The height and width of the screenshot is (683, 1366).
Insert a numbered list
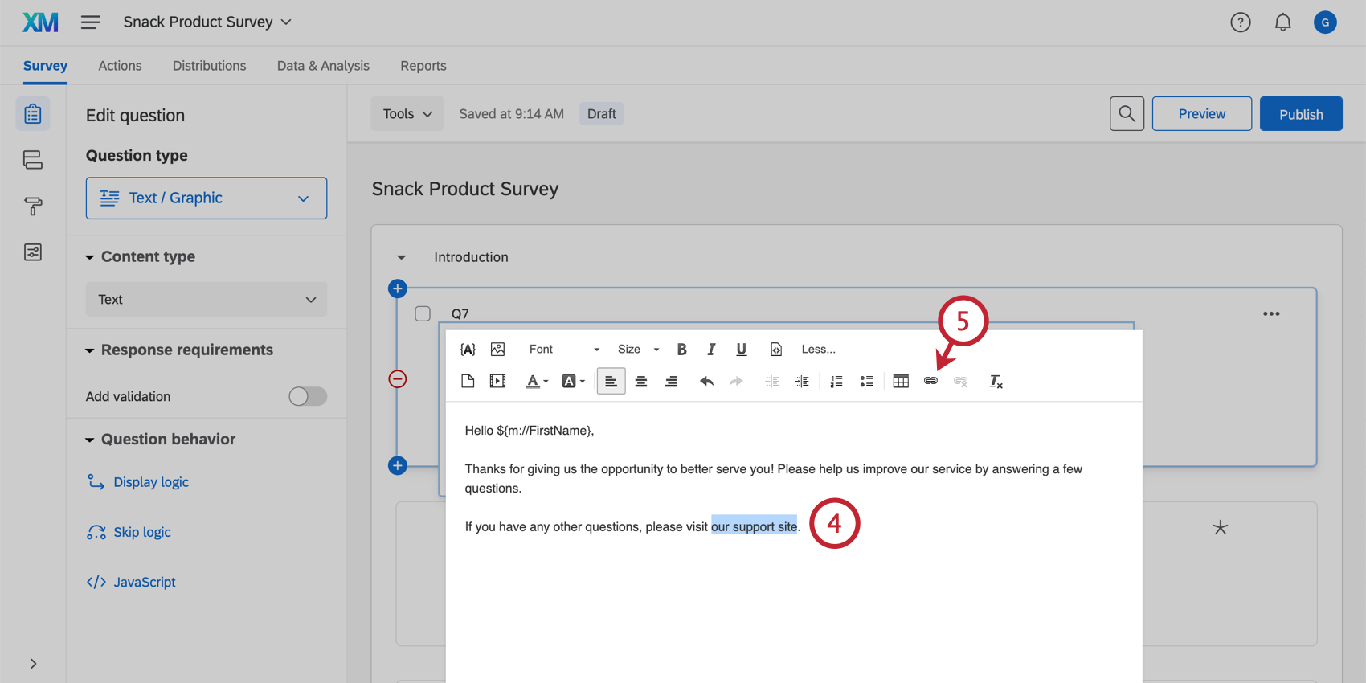click(x=836, y=381)
